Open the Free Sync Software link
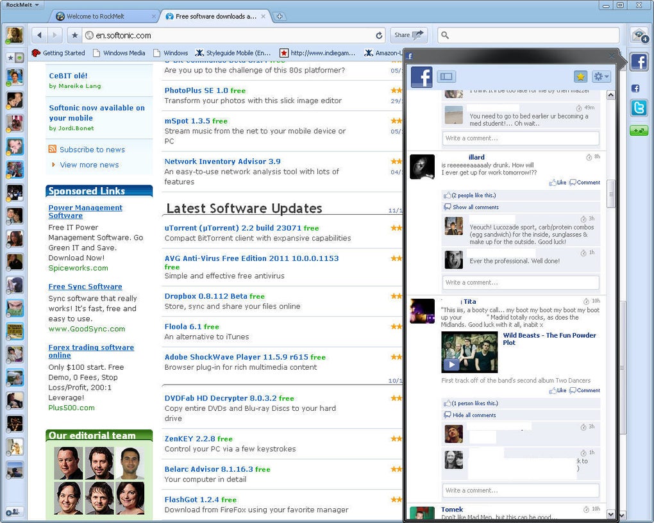This screenshot has height=523, width=654. click(85, 286)
